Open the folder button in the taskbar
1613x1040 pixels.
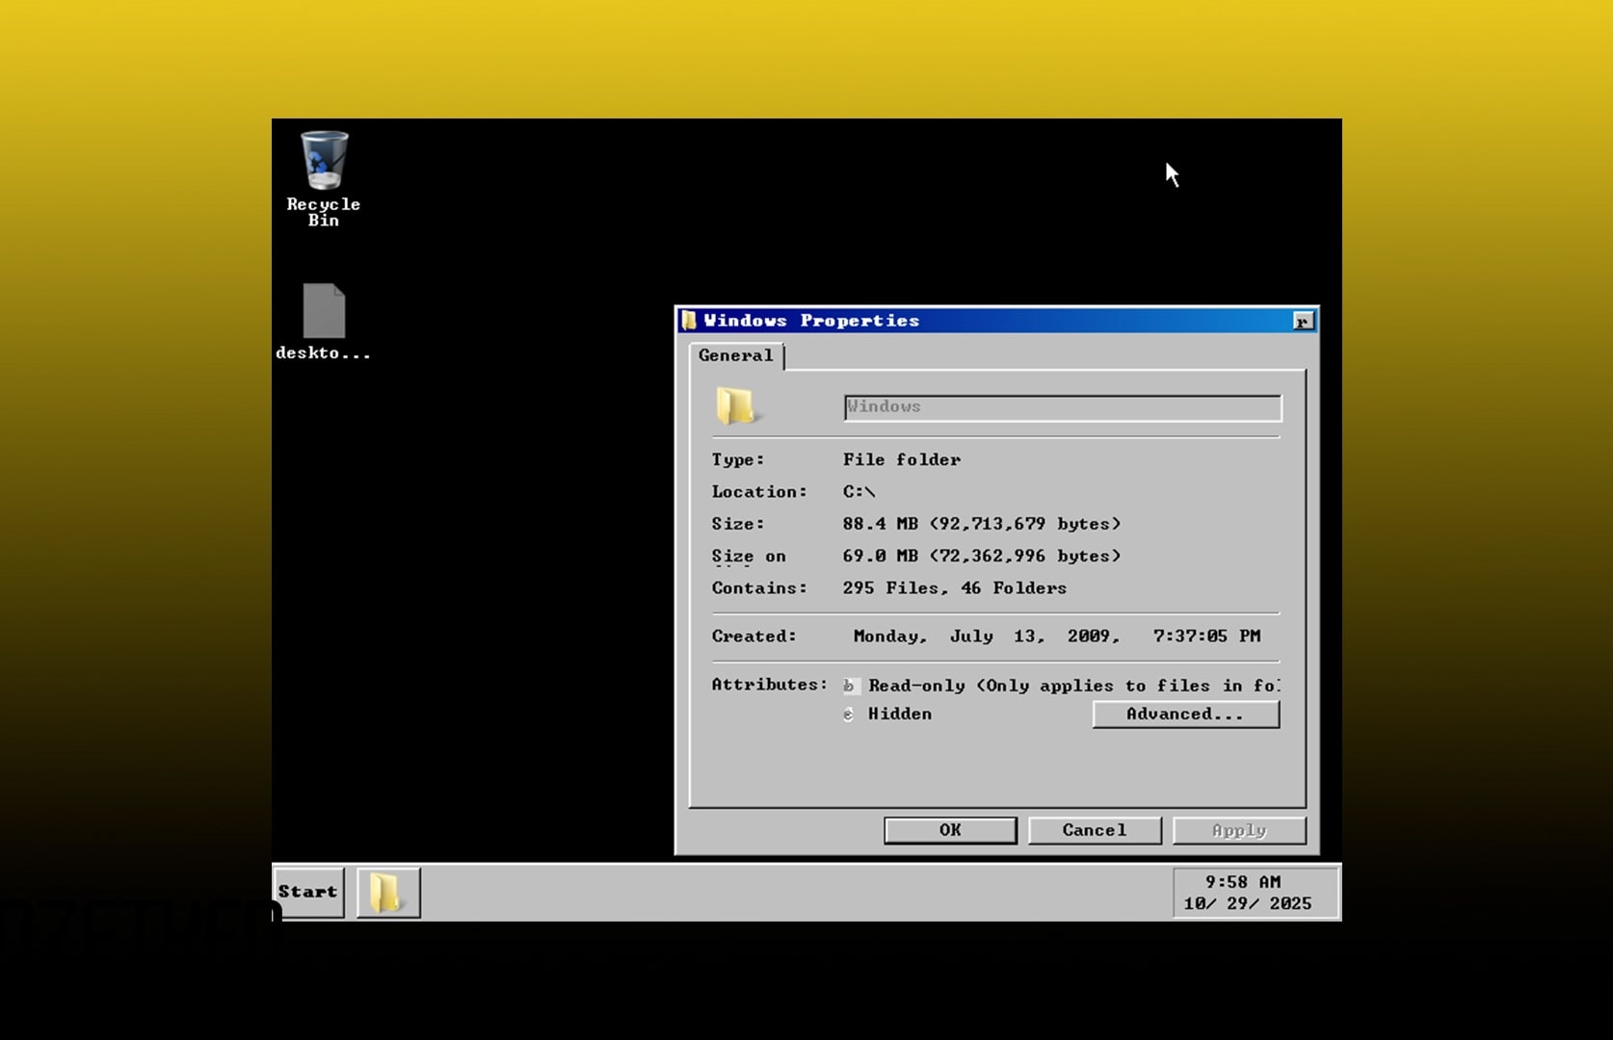coord(388,893)
